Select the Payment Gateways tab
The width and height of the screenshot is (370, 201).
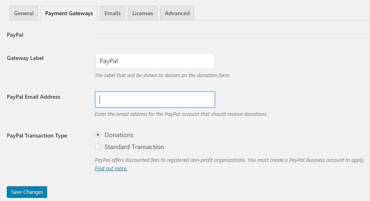click(69, 13)
